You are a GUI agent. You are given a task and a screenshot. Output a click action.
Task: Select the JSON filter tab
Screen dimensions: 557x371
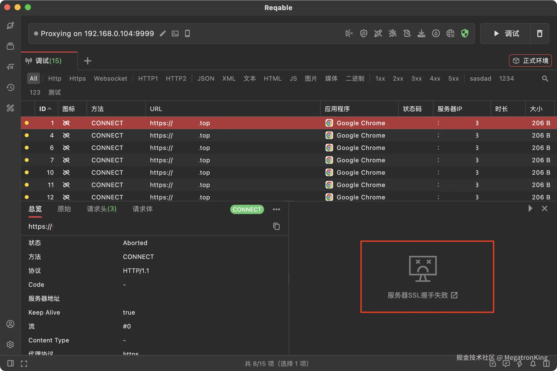(206, 79)
